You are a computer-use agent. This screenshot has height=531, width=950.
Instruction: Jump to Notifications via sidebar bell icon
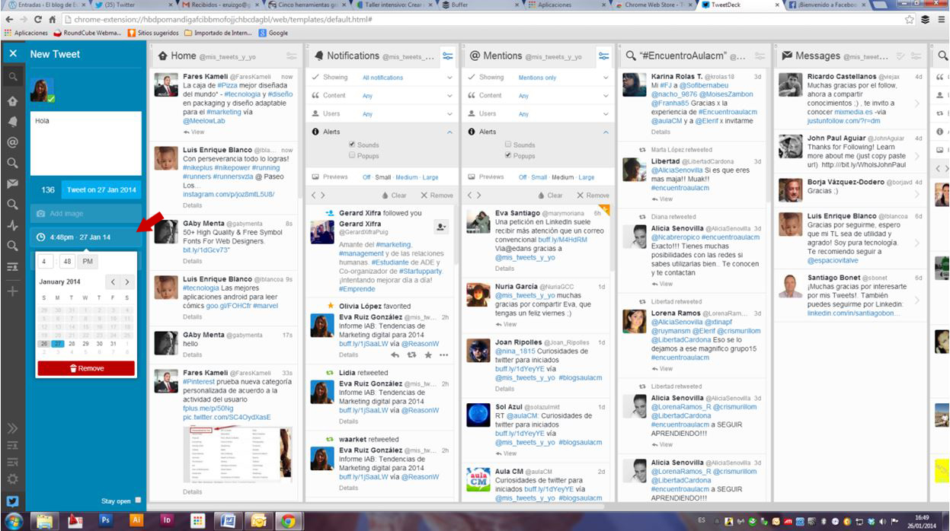[x=13, y=122]
